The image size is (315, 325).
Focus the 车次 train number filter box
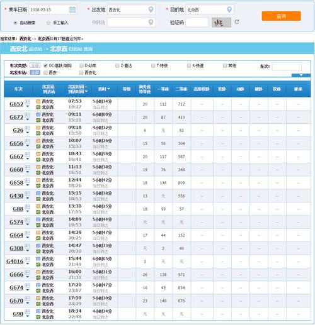[x=287, y=67]
